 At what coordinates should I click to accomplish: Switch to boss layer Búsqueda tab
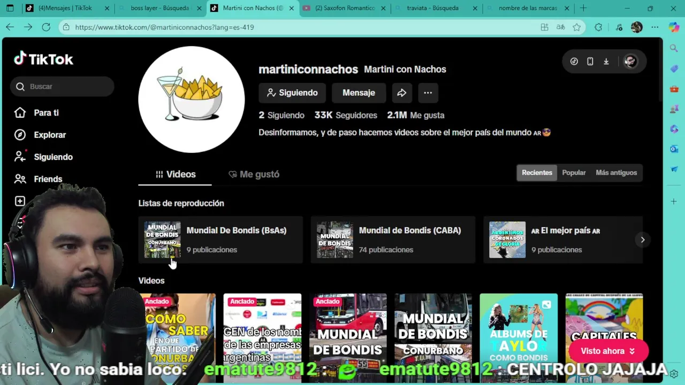point(159,8)
